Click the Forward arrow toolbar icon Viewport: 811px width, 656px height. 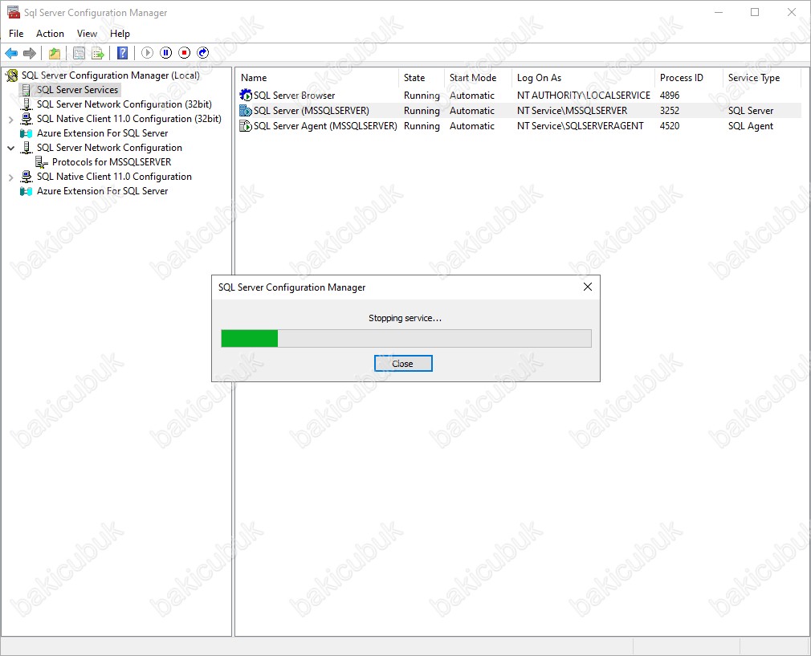30,53
